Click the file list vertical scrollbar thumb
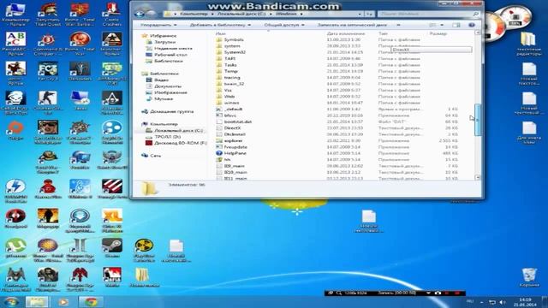Screen dimensions: 548x308 pos(478,120)
